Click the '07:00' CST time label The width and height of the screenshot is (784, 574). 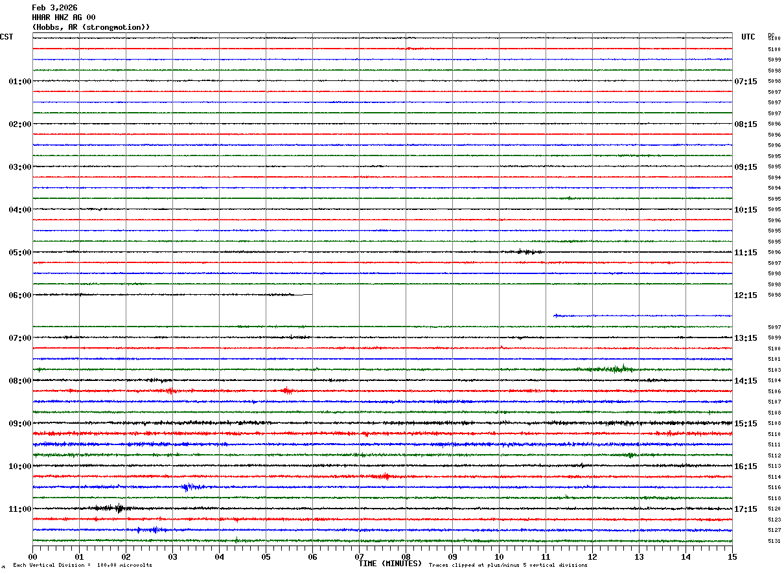point(20,338)
